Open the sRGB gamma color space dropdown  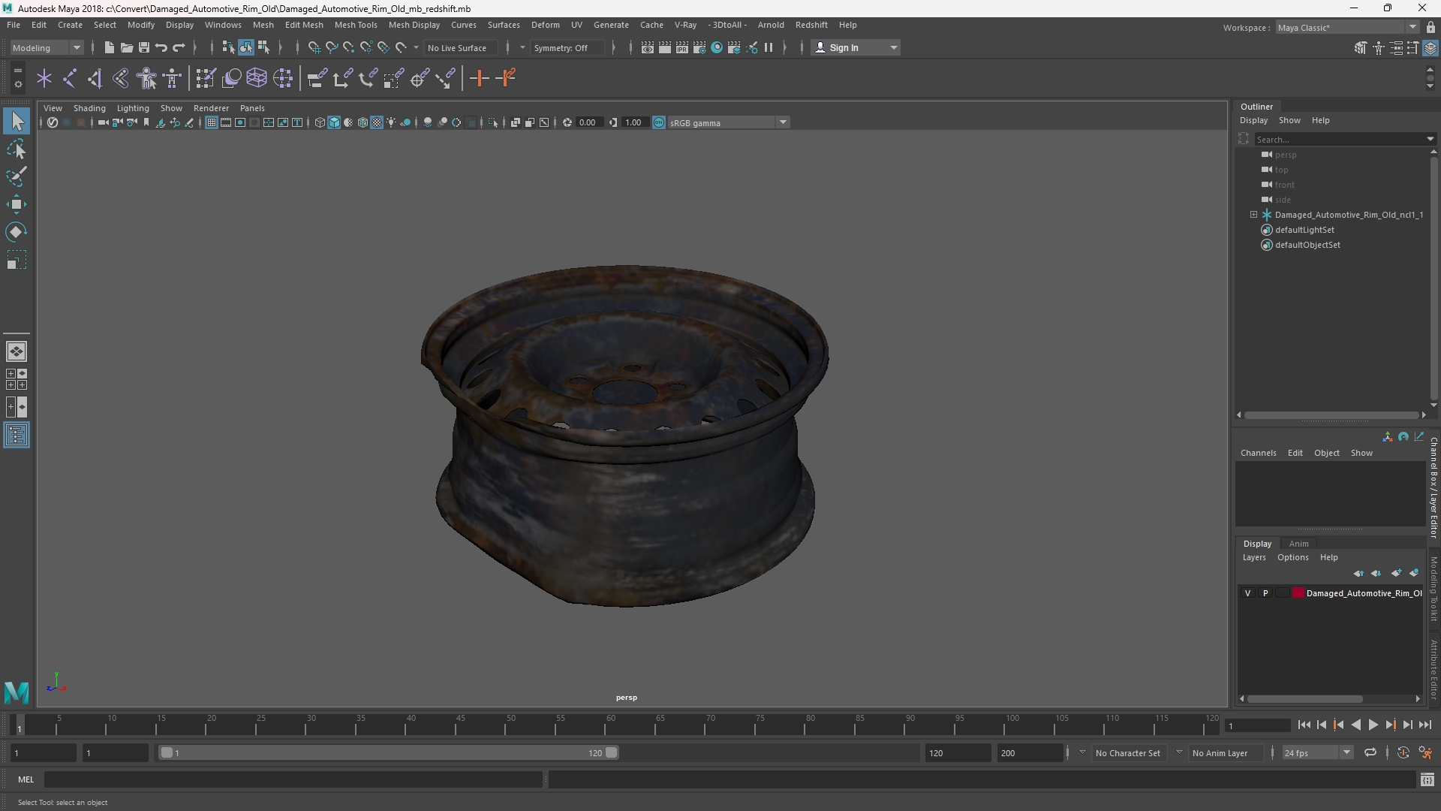coord(728,122)
